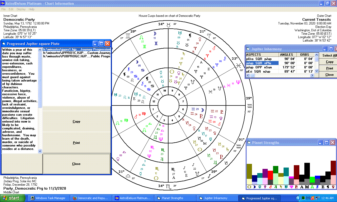Switch to Jupiter Inharmony taskbar item
This screenshot has width=337, height=202.
point(217,198)
